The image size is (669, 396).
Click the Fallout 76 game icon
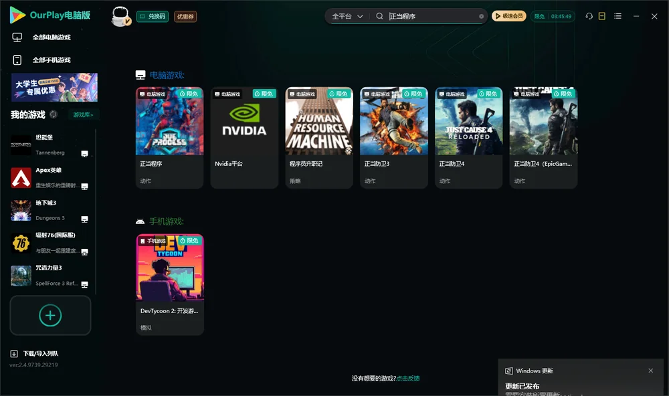click(x=21, y=243)
